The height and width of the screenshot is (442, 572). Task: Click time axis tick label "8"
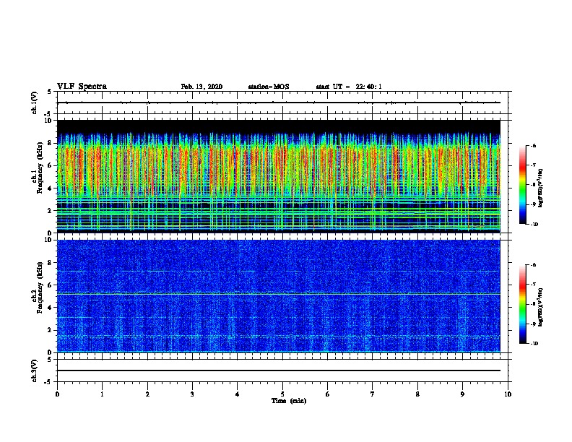(417, 394)
